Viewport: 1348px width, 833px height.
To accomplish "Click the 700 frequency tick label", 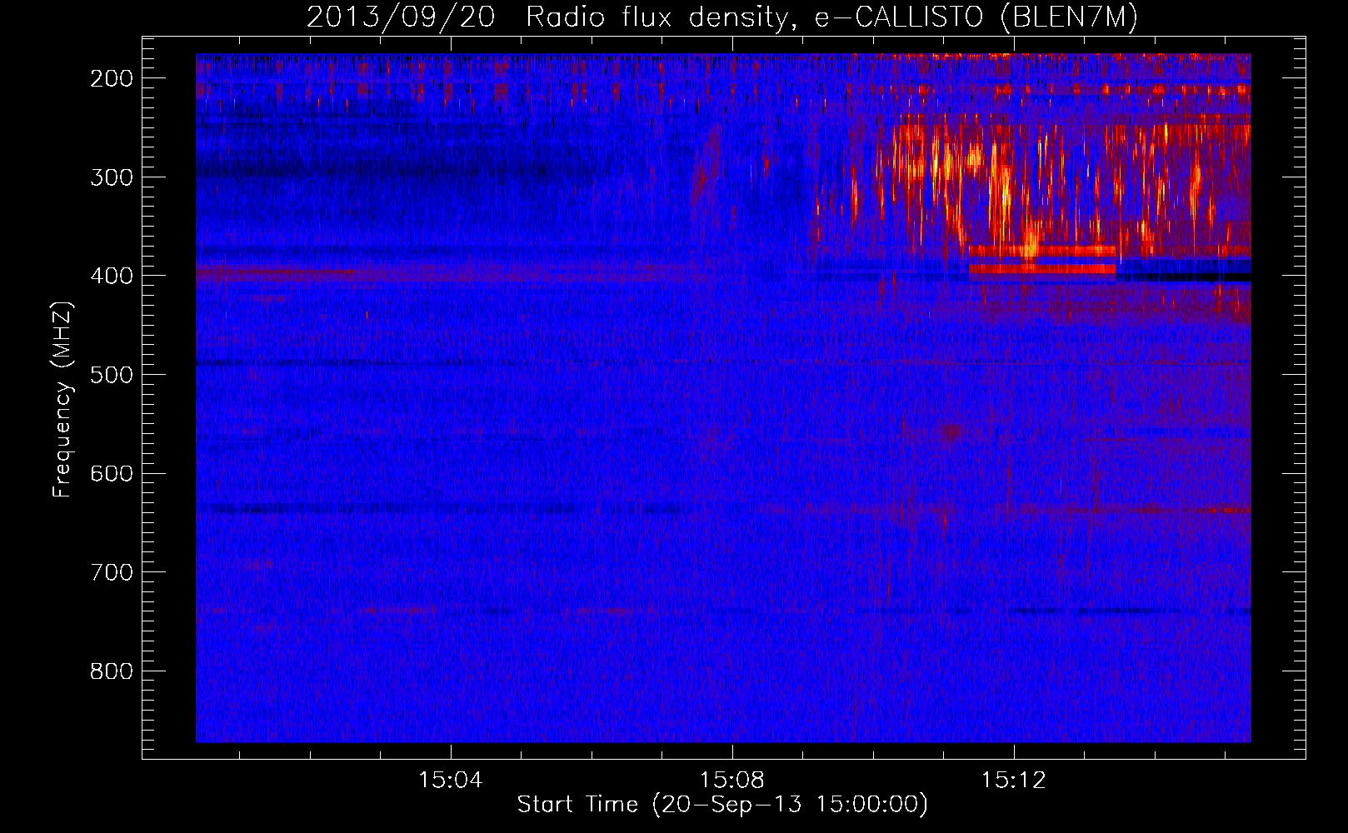I will pos(112,572).
